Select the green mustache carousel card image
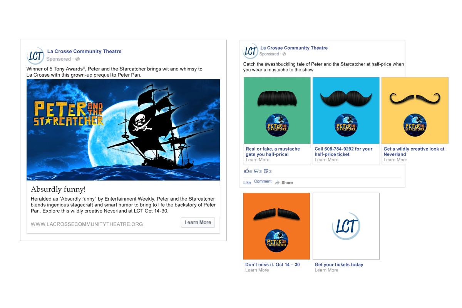 pos(277,110)
